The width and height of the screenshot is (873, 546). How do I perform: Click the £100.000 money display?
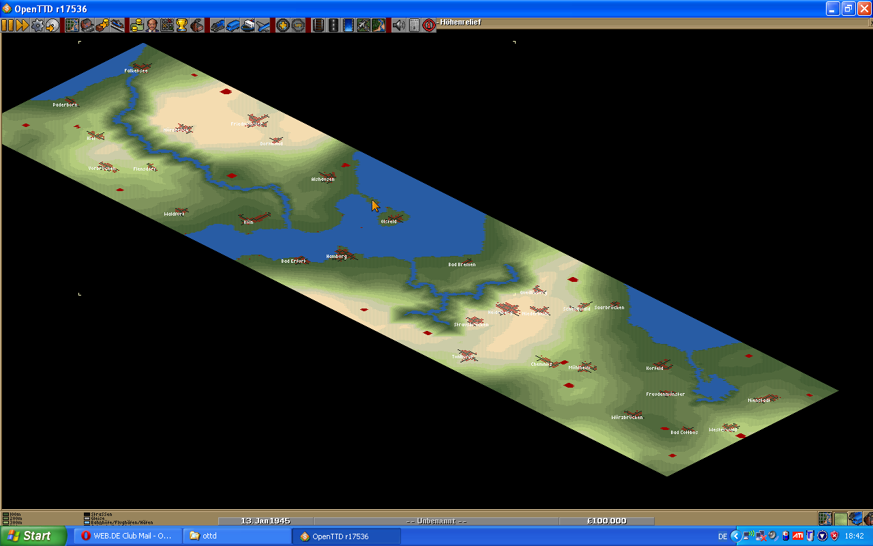click(x=606, y=521)
